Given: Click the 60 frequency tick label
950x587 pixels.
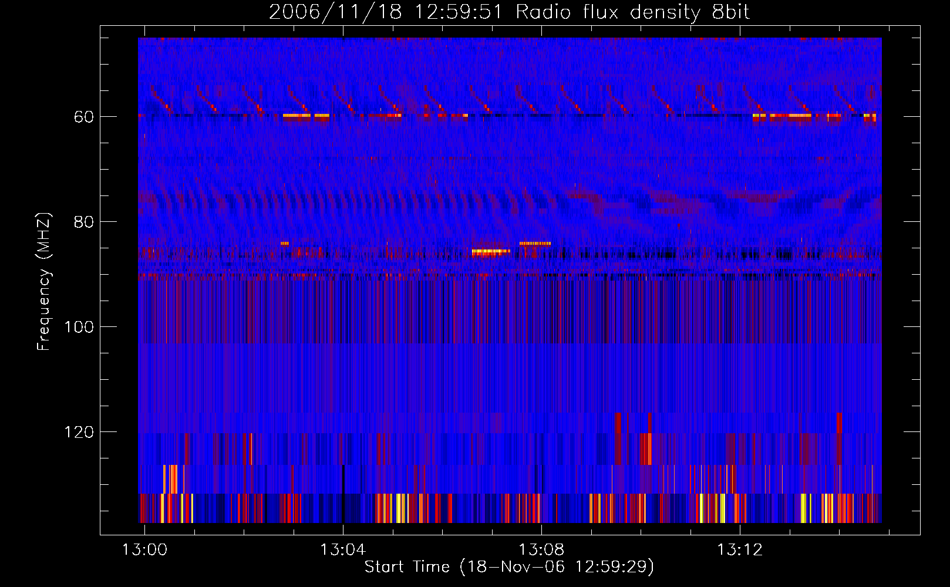Looking at the screenshot, I should coord(83,117).
